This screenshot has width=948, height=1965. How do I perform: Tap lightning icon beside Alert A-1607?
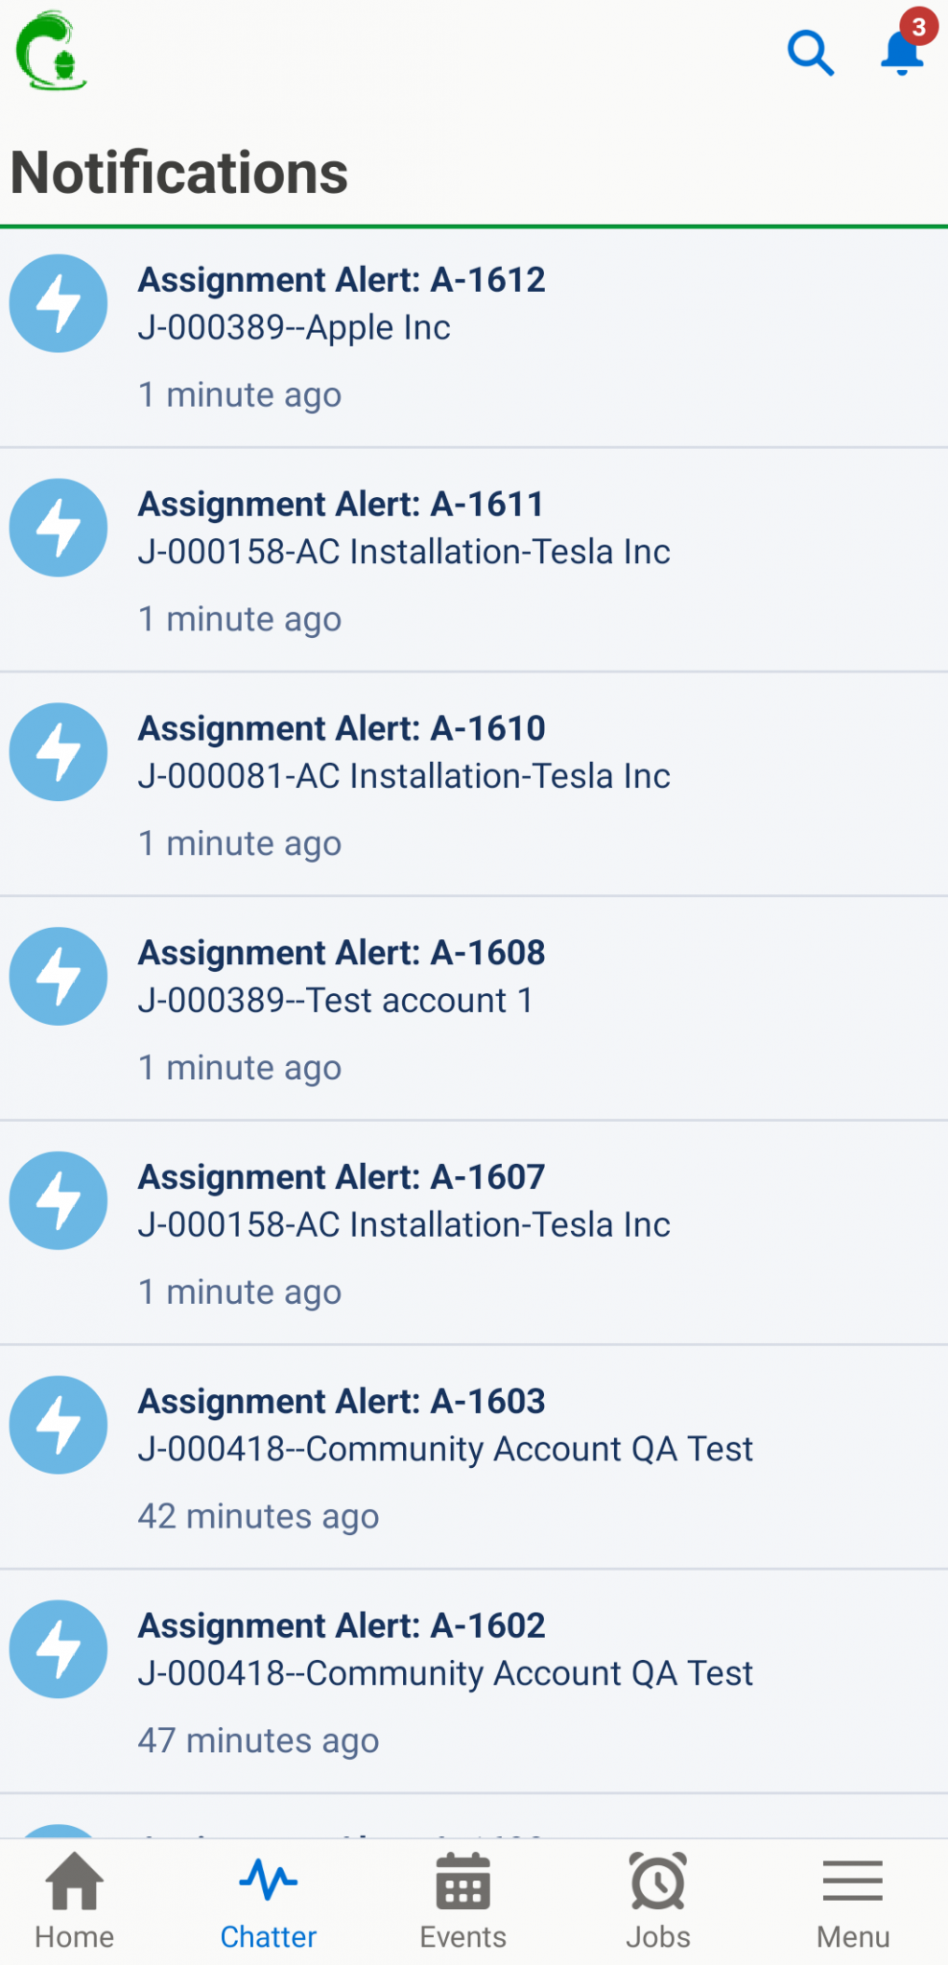59,1200
